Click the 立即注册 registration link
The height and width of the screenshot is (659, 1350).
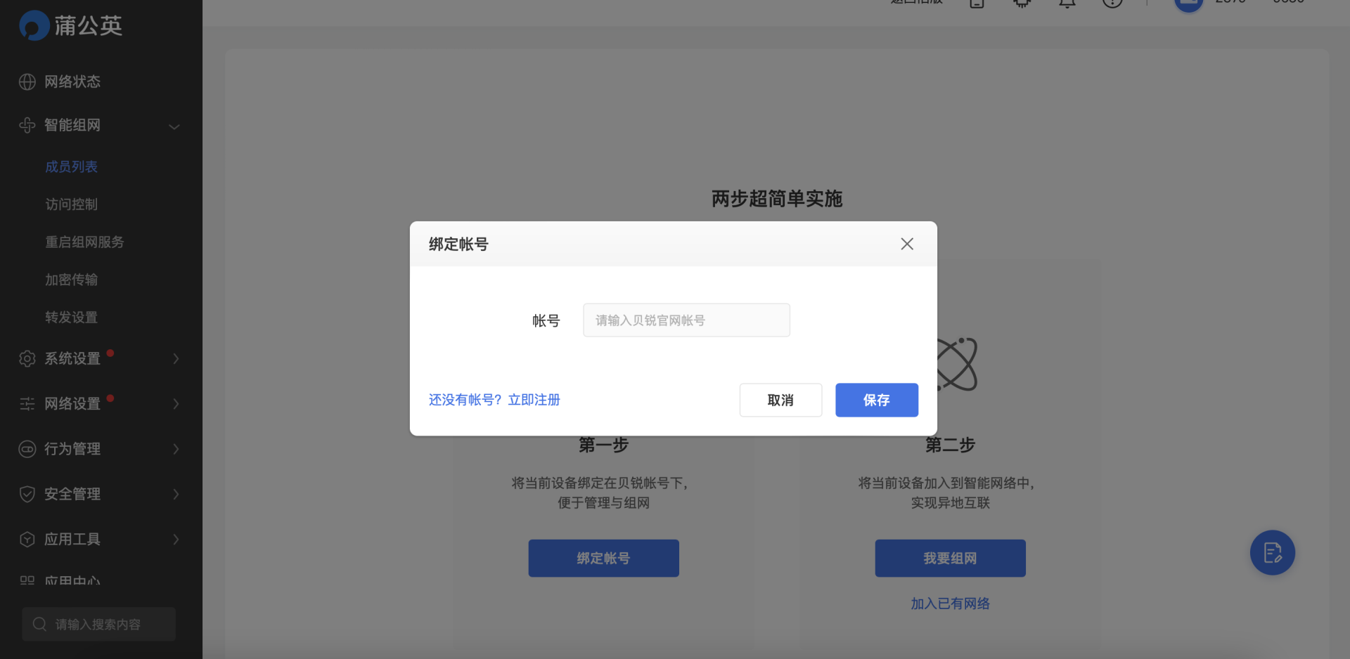(534, 400)
